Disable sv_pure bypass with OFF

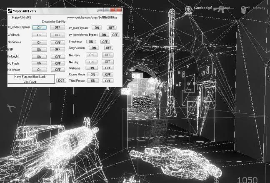[x=112, y=28]
